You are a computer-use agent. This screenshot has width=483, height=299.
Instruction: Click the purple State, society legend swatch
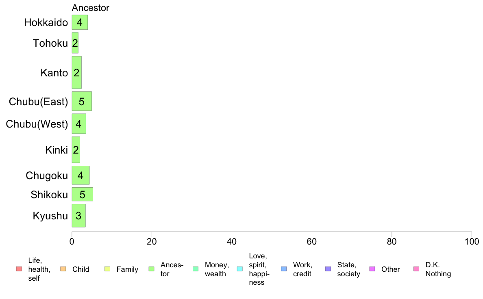point(328,269)
